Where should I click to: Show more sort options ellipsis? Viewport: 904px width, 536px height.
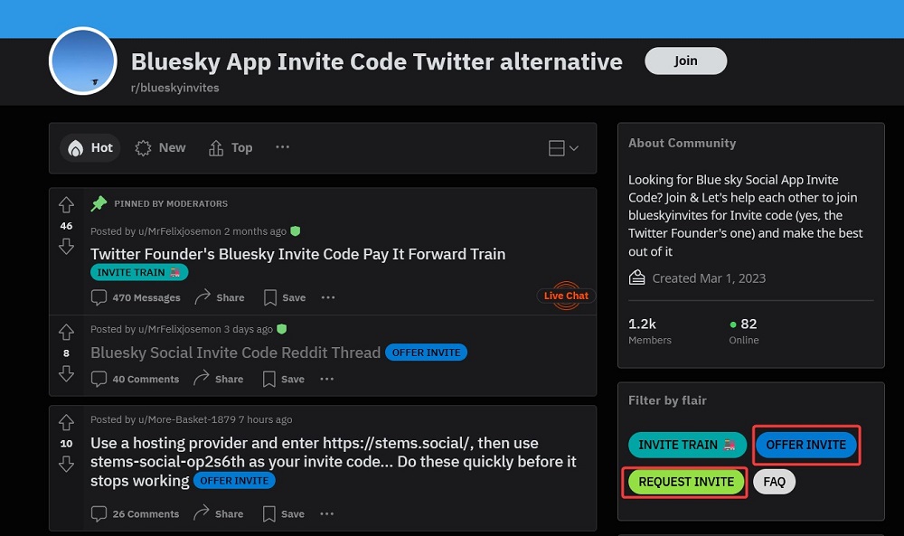(x=282, y=147)
